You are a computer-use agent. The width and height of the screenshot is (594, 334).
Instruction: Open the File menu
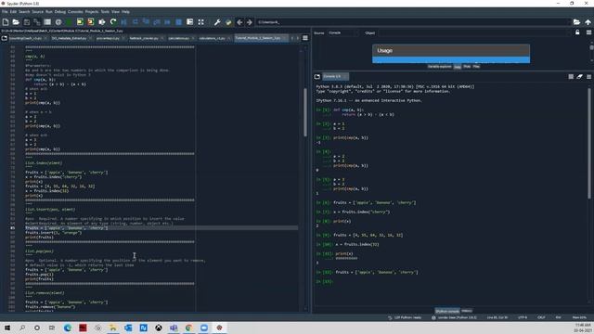pyautogui.click(x=5, y=12)
